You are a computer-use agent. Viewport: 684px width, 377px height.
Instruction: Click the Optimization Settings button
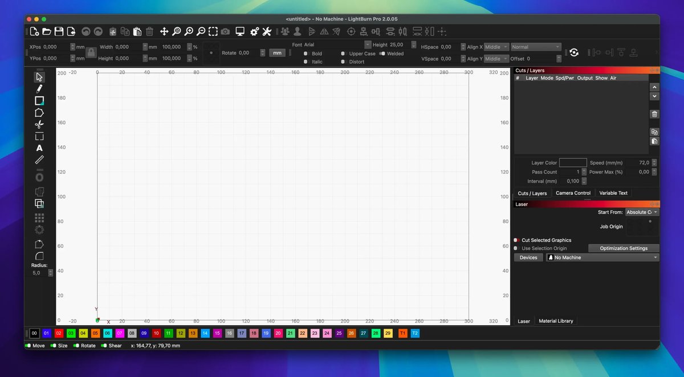pos(624,248)
